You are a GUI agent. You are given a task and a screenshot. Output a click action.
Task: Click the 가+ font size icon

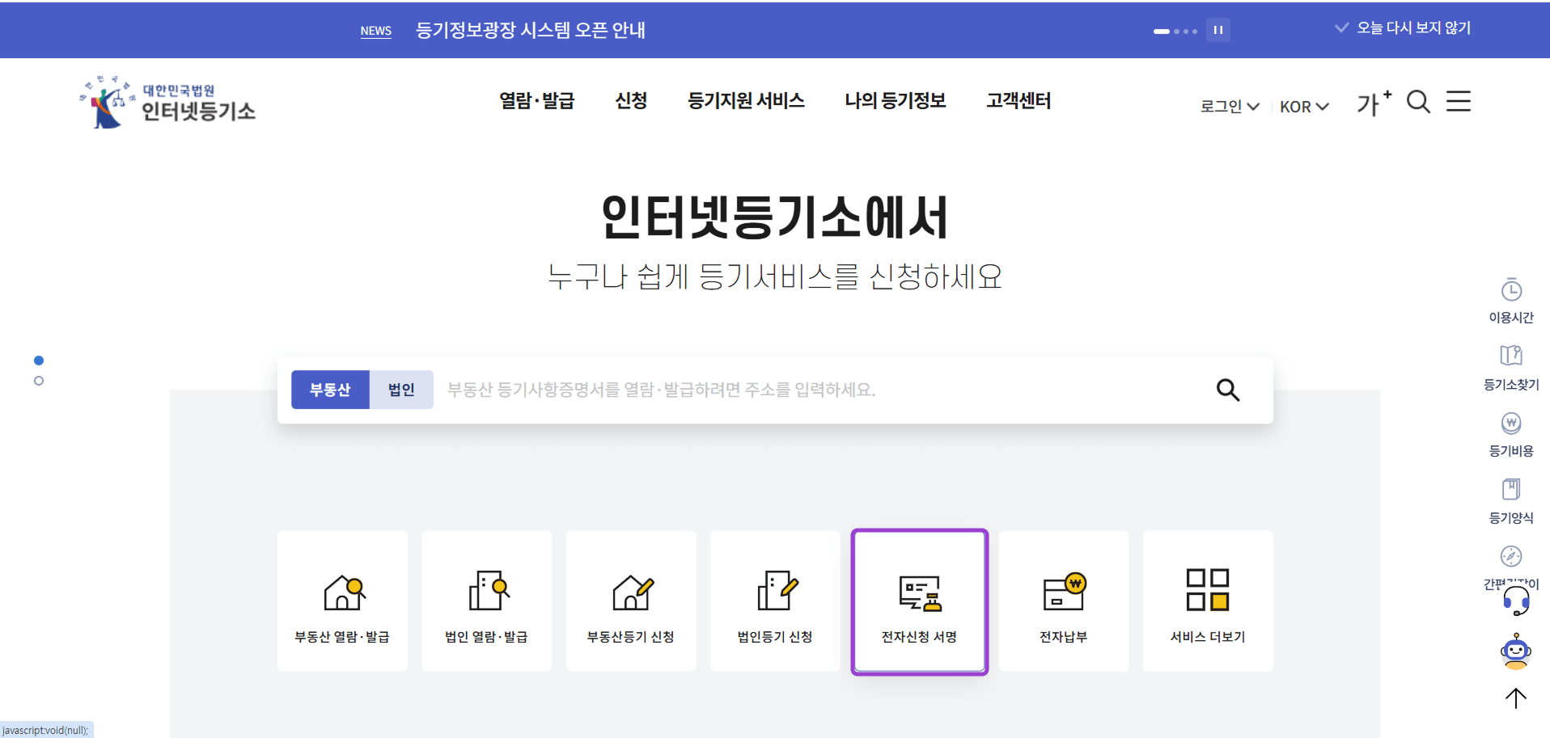pos(1374,103)
